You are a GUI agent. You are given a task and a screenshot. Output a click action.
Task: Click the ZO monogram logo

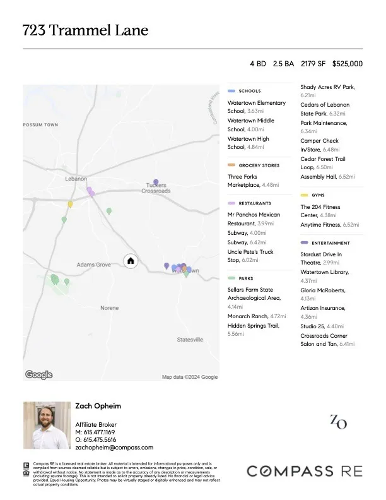point(338,422)
